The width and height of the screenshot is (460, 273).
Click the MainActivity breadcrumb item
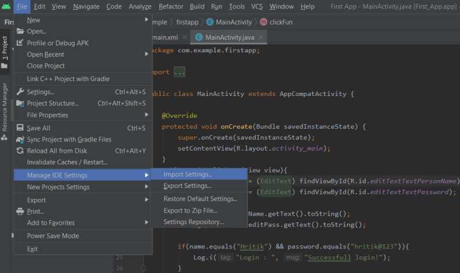tap(233, 22)
